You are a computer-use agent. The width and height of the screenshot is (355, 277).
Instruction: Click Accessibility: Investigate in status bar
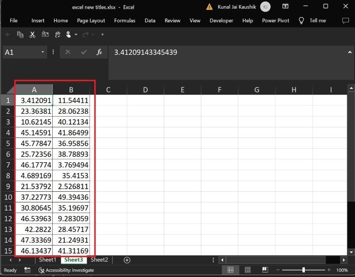(66, 270)
